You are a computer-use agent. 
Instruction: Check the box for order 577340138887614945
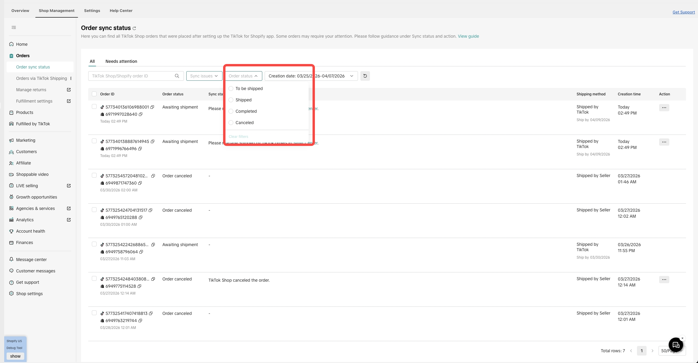pyautogui.click(x=94, y=141)
